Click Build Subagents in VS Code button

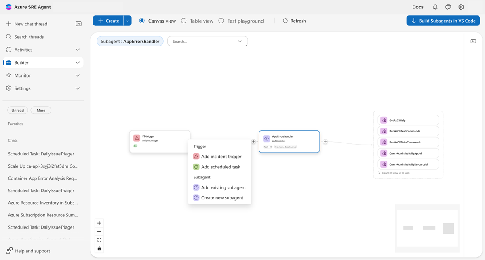tap(443, 21)
